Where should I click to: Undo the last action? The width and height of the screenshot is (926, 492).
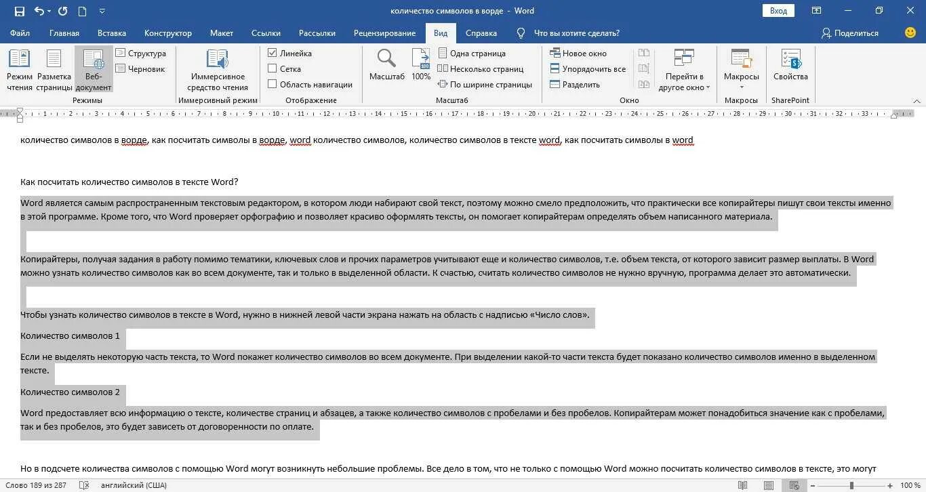click(x=39, y=11)
